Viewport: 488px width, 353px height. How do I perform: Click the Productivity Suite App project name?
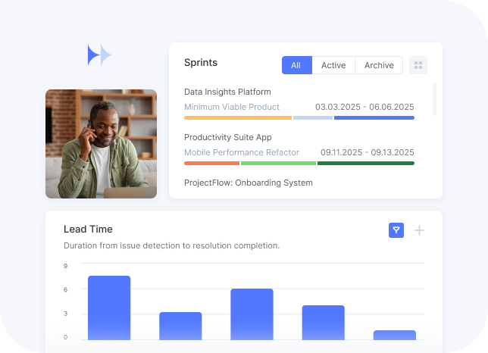(228, 137)
